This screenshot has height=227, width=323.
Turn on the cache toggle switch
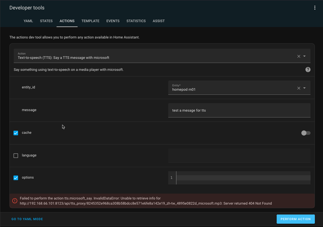306,133
